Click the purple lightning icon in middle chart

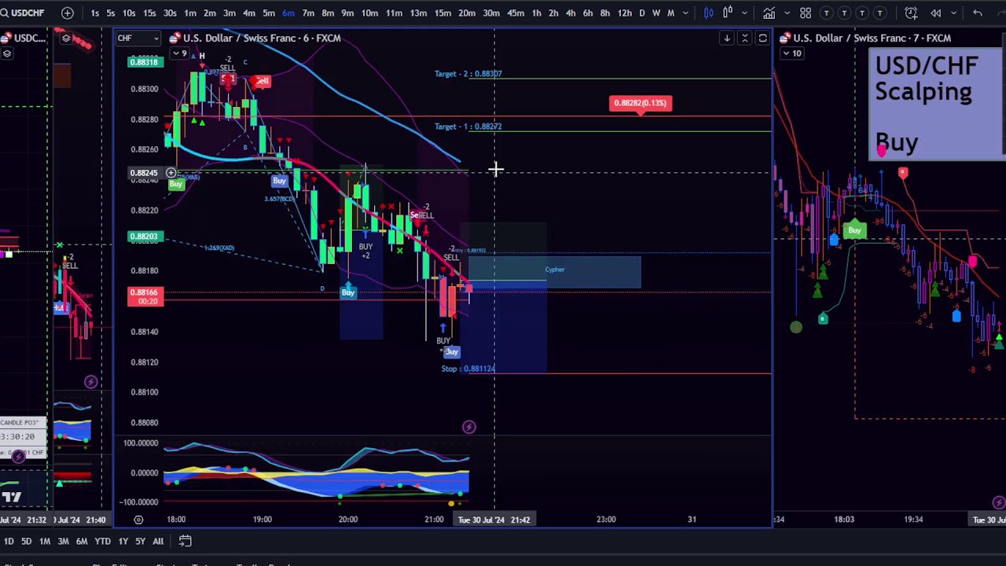[468, 427]
